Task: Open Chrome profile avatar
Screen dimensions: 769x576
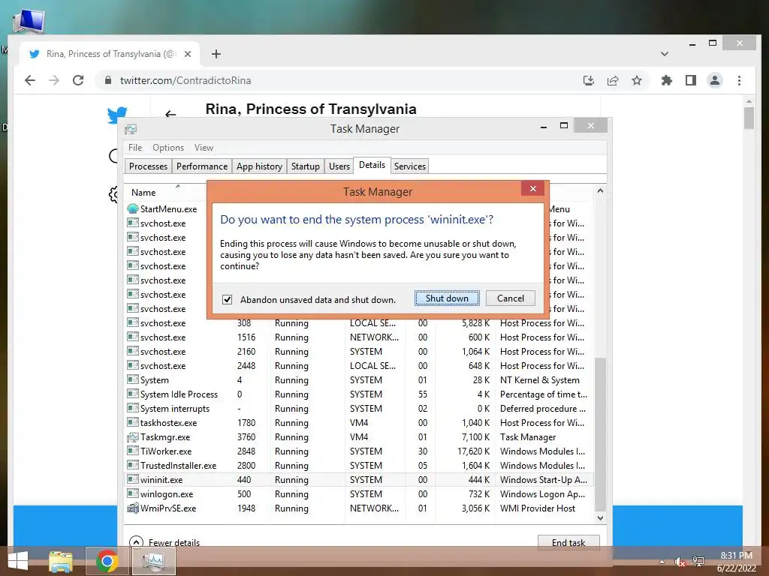Action: point(715,80)
